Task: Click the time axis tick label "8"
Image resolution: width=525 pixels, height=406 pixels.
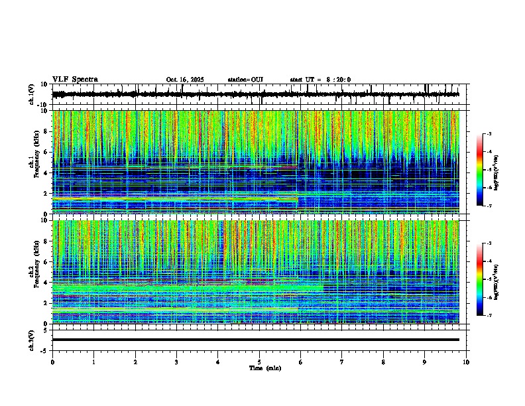Action: click(x=383, y=362)
